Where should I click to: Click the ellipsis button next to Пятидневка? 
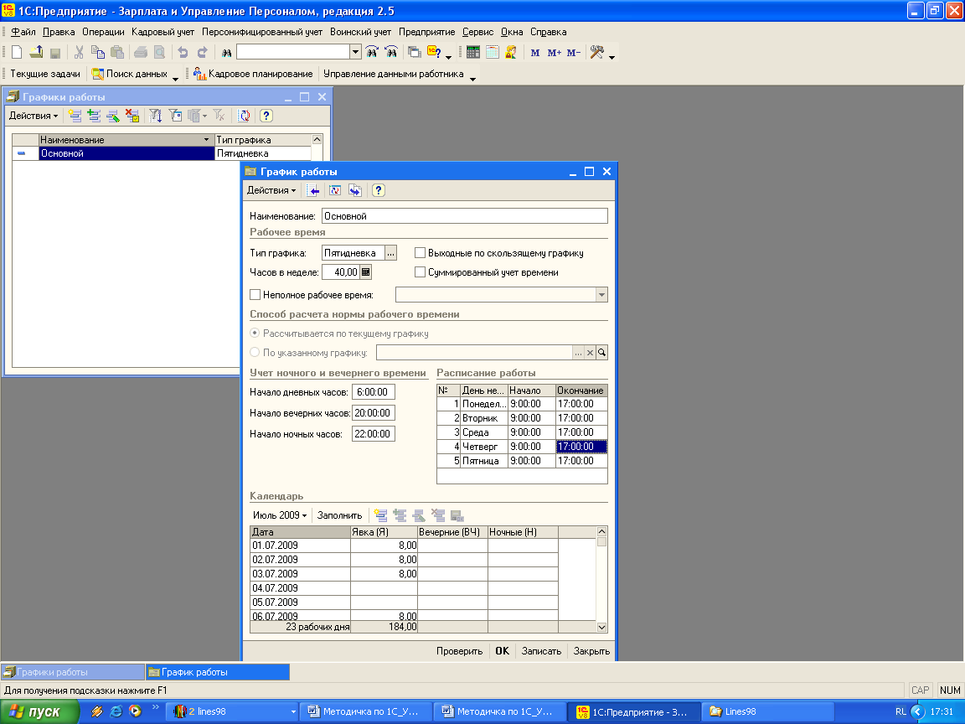[391, 253]
